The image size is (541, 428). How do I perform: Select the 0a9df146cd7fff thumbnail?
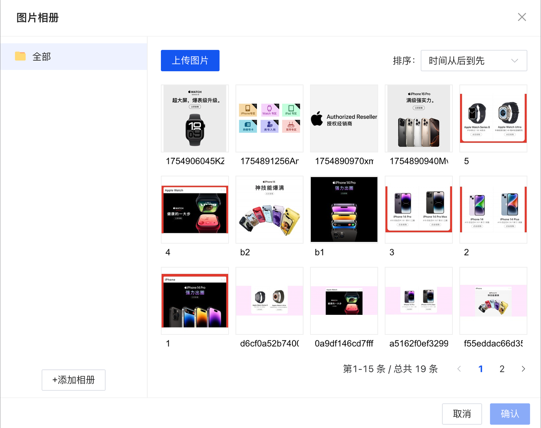point(344,301)
